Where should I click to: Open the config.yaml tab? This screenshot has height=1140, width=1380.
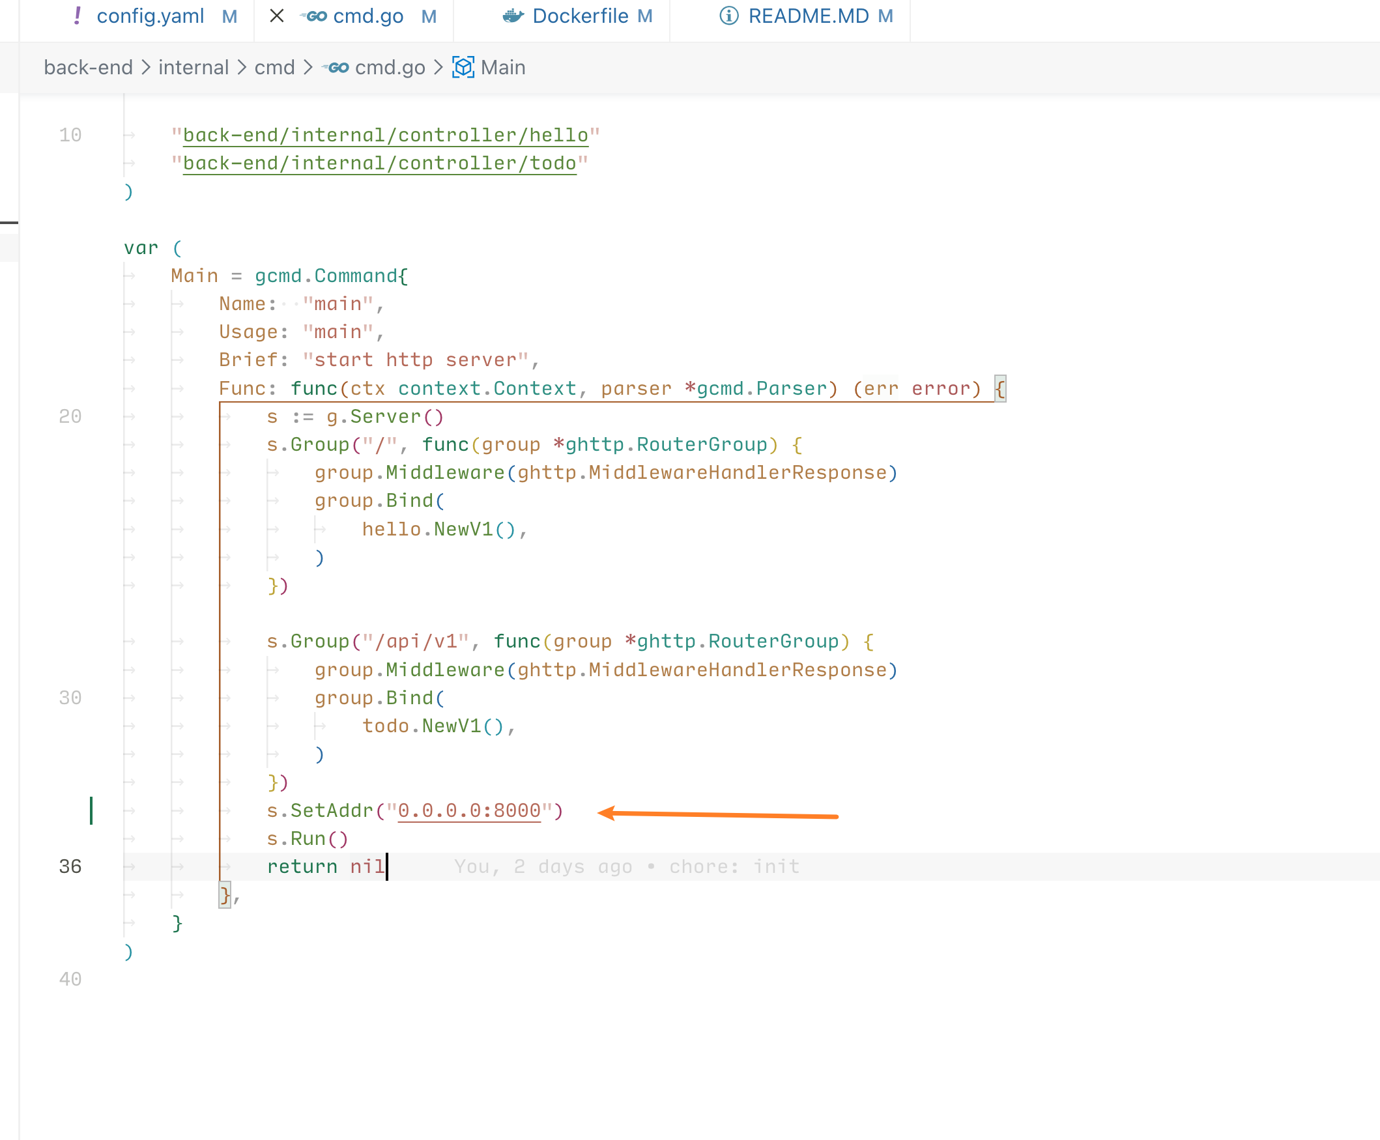(150, 16)
